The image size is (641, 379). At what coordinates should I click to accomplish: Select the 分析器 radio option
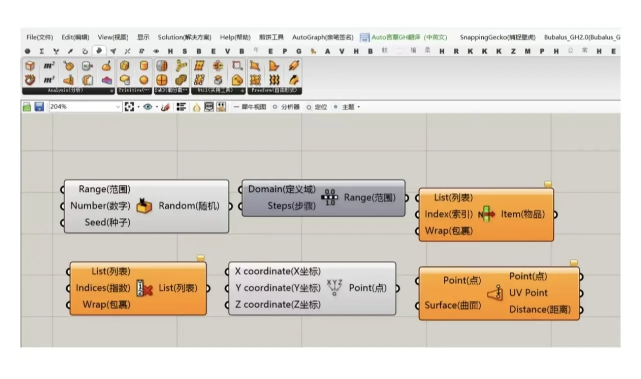(x=286, y=107)
